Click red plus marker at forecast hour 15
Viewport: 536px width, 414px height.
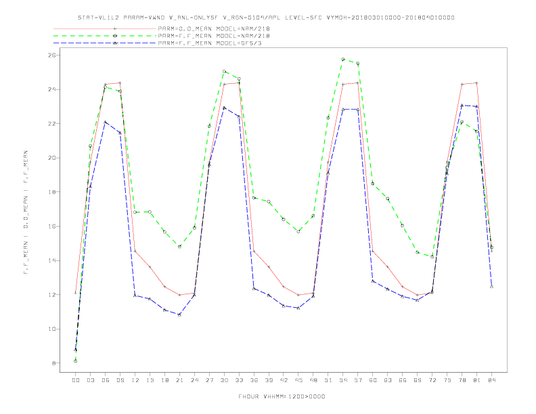coord(150,267)
